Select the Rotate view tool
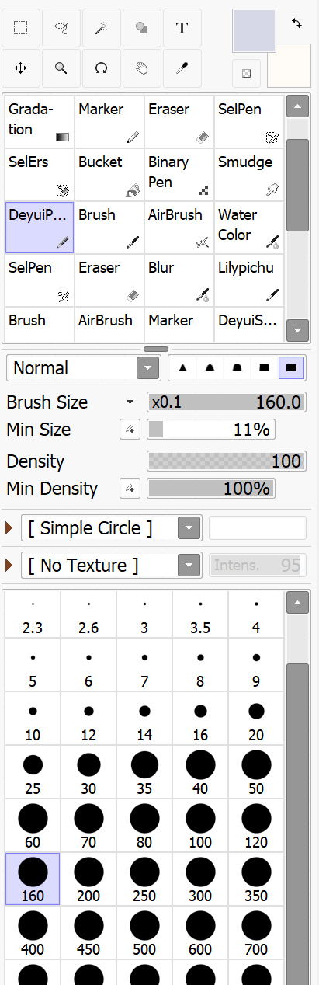 tap(102, 68)
